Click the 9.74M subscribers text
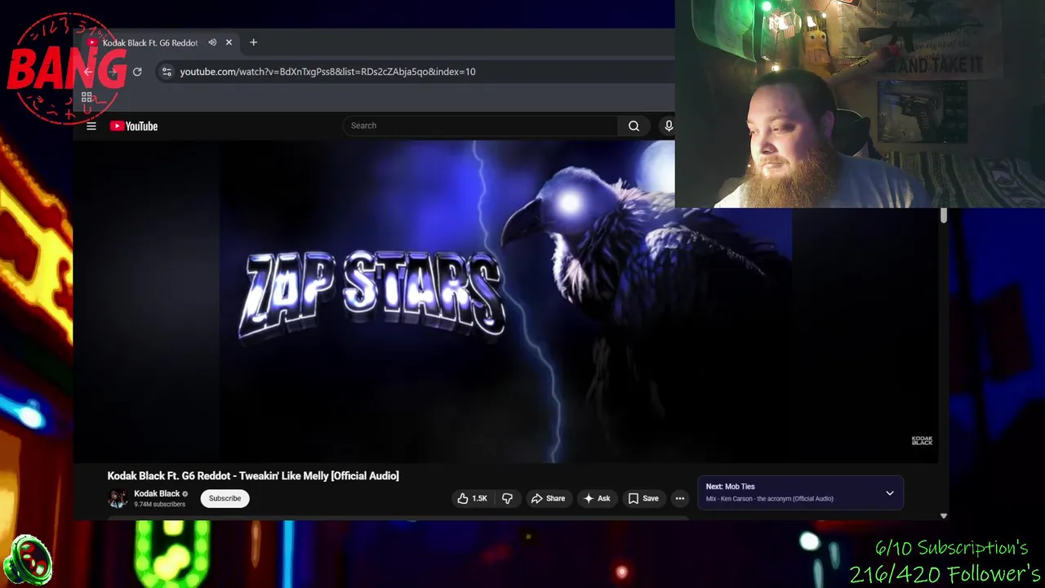1045x588 pixels. pos(160,505)
